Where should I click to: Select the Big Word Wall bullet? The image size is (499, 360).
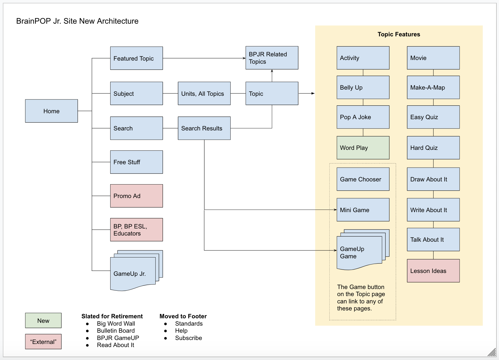[x=116, y=323]
